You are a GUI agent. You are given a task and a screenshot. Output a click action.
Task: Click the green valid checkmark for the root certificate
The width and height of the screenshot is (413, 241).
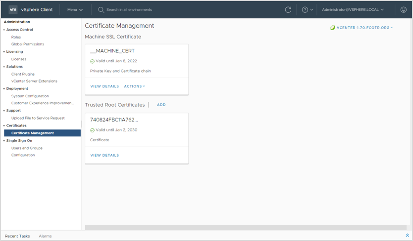pos(92,130)
